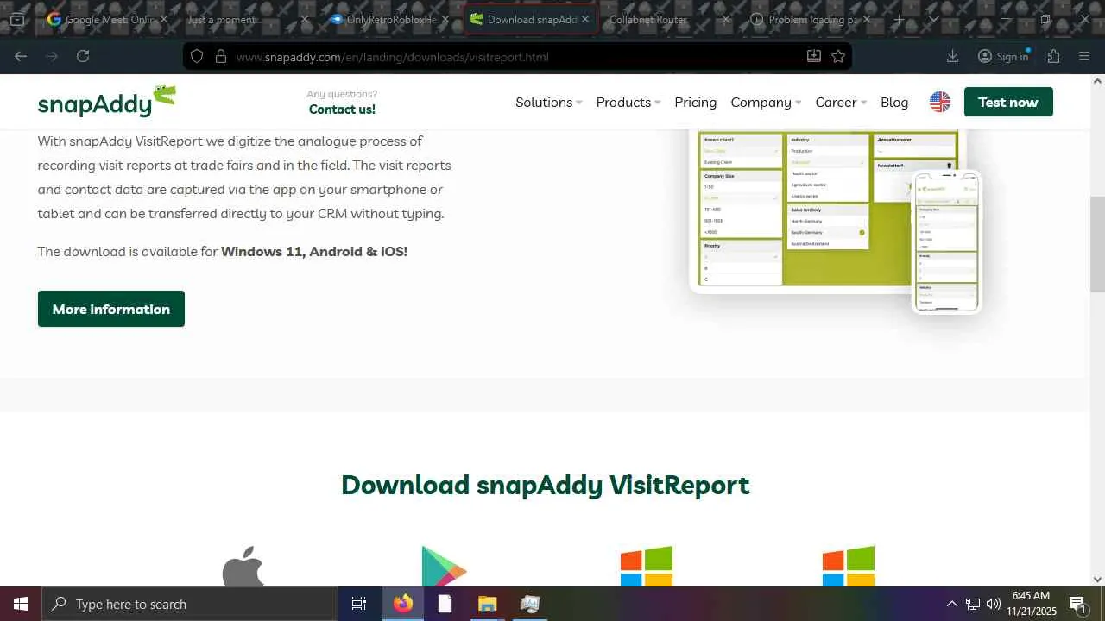The height and width of the screenshot is (621, 1105).
Task: Click the browser forward arrow
Action: pos(52,56)
